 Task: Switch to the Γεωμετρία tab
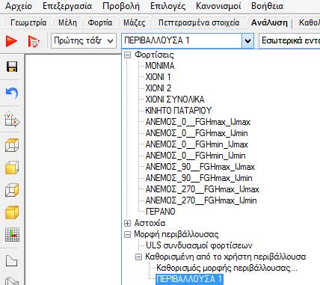coord(28,22)
